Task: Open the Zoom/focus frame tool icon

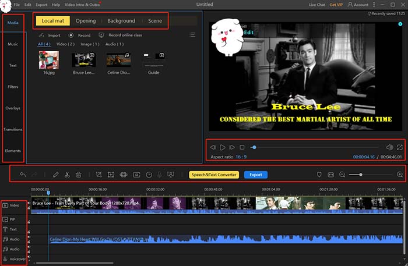Action: 111,175
